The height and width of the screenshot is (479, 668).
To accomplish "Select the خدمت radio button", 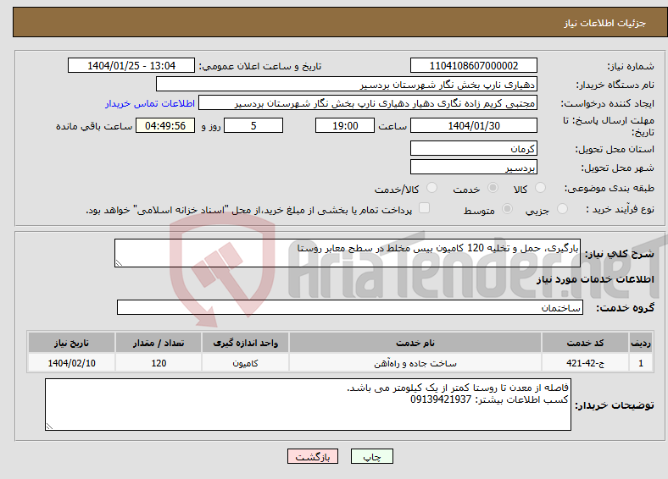I will (493, 188).
